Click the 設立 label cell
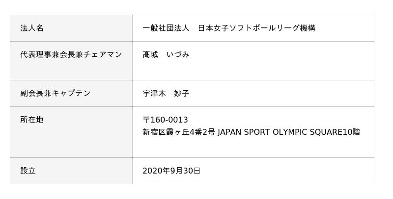This screenshot has width=393, height=199. (x=28, y=171)
